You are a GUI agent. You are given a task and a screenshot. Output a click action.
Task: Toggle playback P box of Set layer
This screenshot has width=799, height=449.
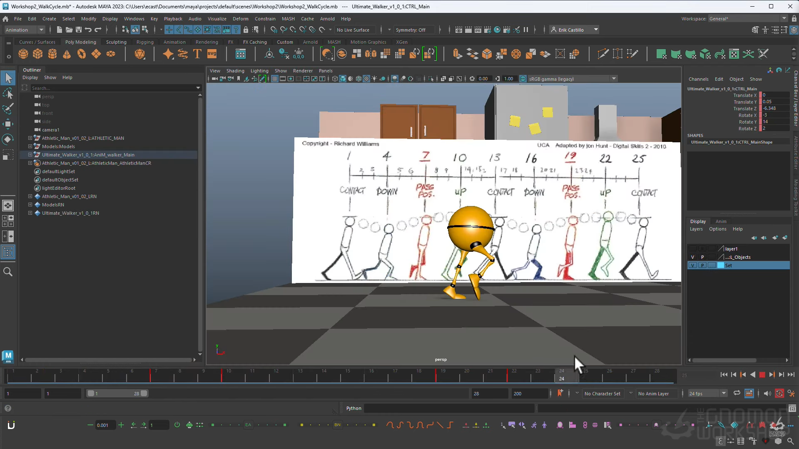click(702, 265)
